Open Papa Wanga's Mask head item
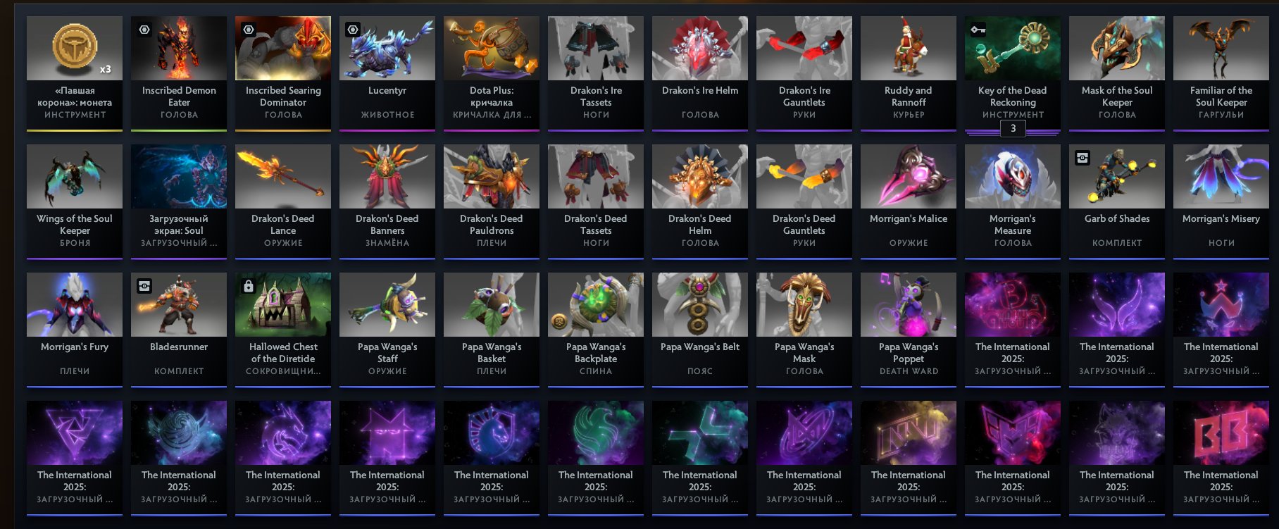Image resolution: width=1279 pixels, height=529 pixels. point(804,330)
